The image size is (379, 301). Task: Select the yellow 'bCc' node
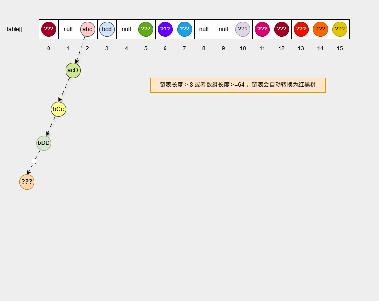58,109
